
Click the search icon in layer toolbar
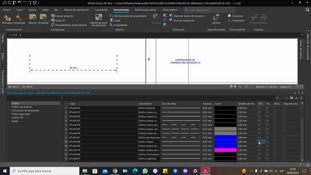(x=287, y=98)
